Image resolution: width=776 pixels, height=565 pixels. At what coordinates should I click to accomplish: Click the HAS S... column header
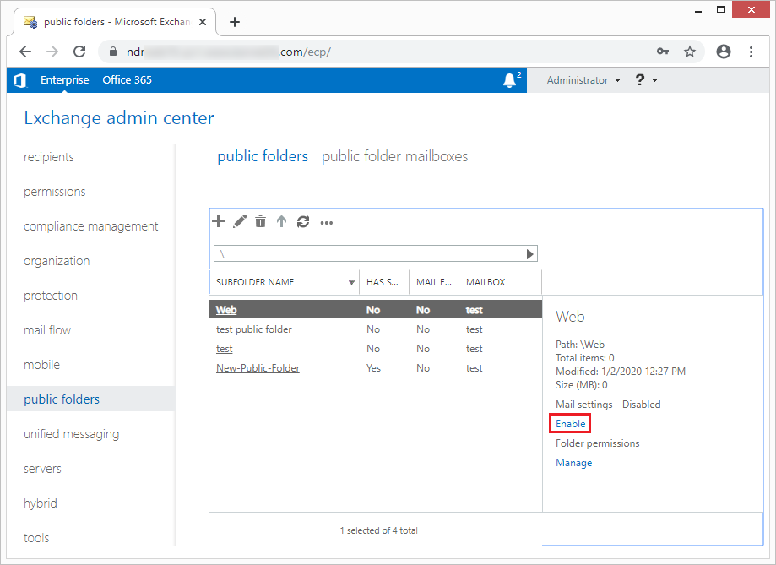point(384,282)
